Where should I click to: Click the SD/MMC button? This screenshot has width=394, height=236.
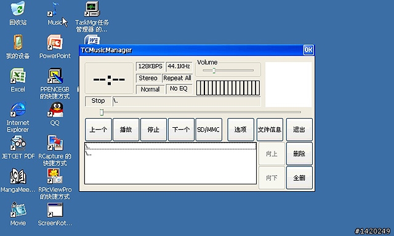coord(209,130)
